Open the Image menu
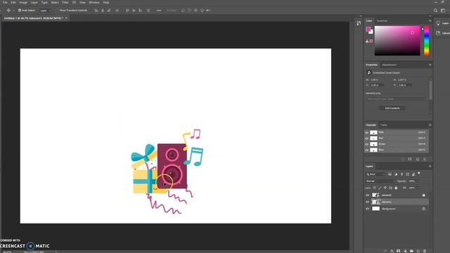This screenshot has width=450, height=253. click(x=23, y=2)
